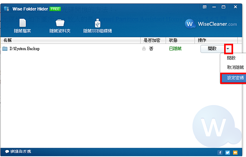The width and height of the screenshot is (246, 157).
Task: Close the Wise Folder Hider window
Action: point(235,7)
